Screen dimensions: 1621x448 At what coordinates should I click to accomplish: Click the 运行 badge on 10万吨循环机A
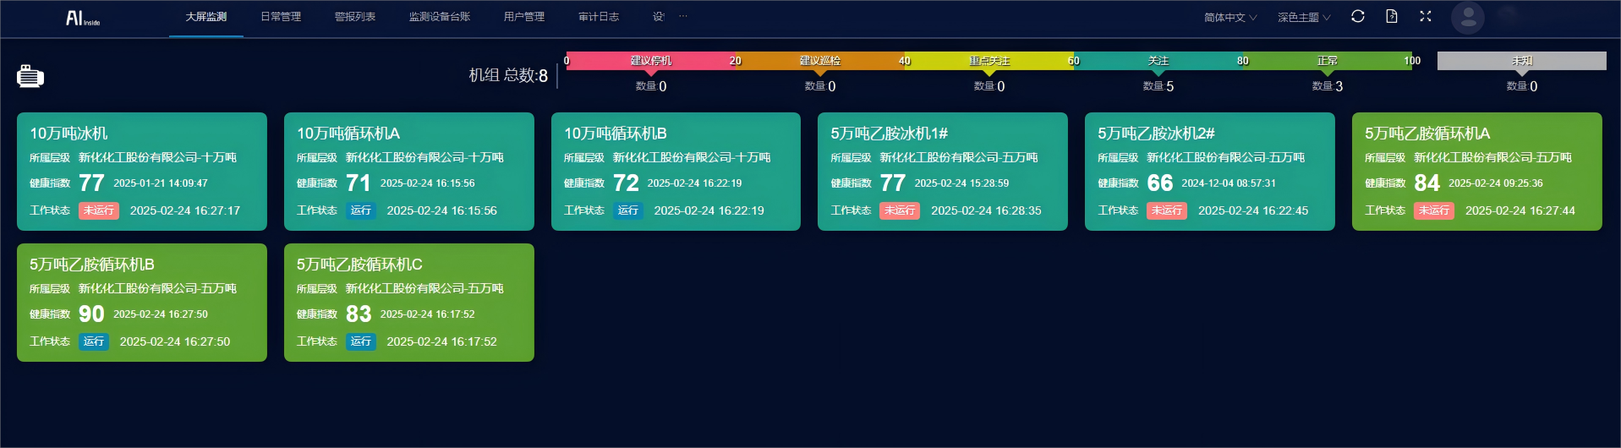tap(361, 210)
